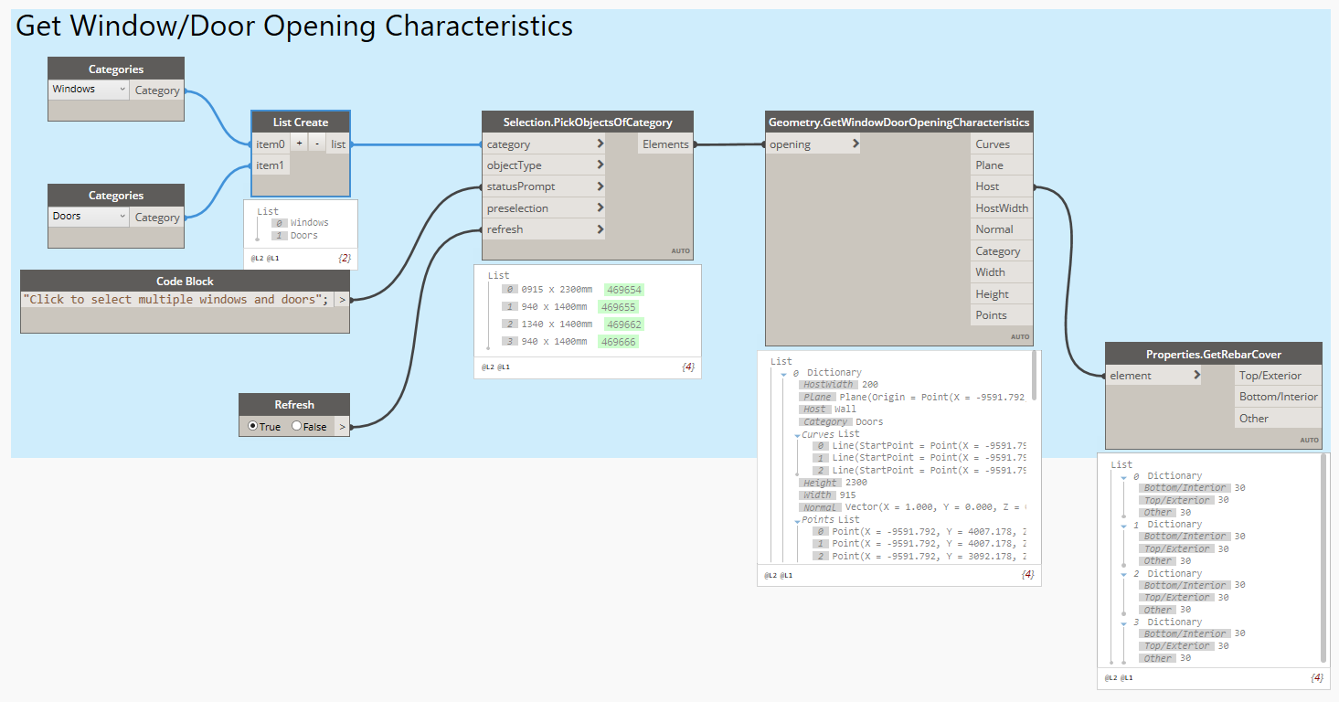The height and width of the screenshot is (702, 1339).
Task: Expand the chevron on the objectType input port
Action: click(600, 165)
